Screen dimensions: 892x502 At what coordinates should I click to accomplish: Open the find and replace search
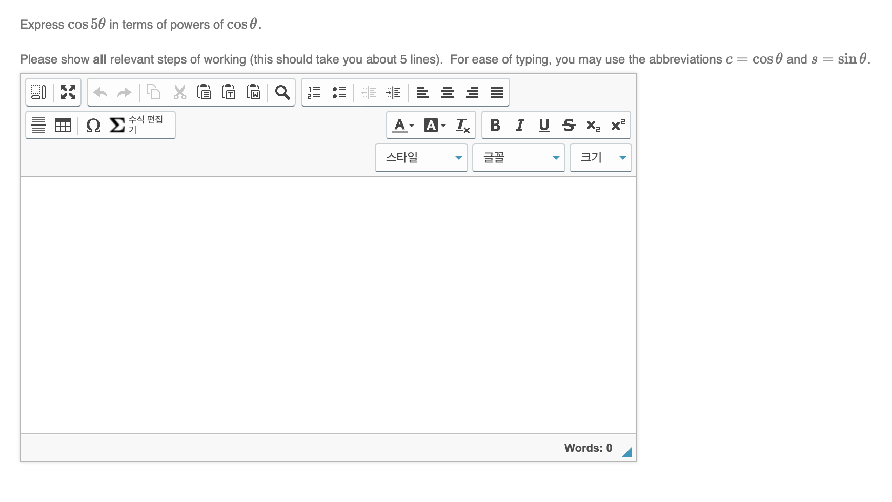(x=282, y=92)
